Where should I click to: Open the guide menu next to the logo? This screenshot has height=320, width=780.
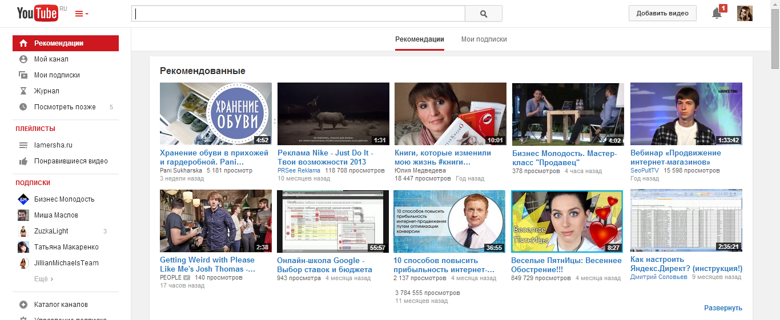82,14
